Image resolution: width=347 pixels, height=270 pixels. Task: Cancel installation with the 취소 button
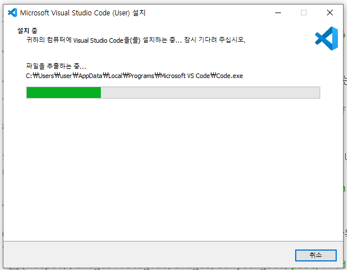(x=316, y=255)
